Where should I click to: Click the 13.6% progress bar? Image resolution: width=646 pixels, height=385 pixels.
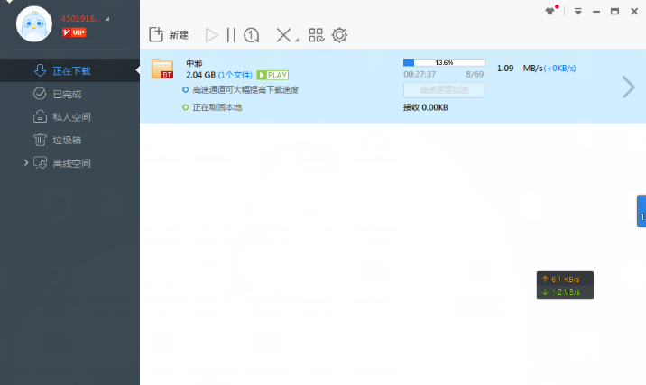click(444, 62)
